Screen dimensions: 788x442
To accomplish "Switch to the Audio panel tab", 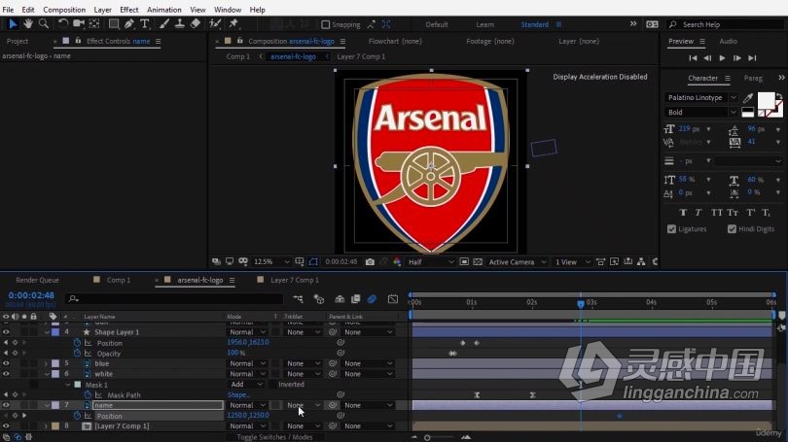I will (x=728, y=41).
